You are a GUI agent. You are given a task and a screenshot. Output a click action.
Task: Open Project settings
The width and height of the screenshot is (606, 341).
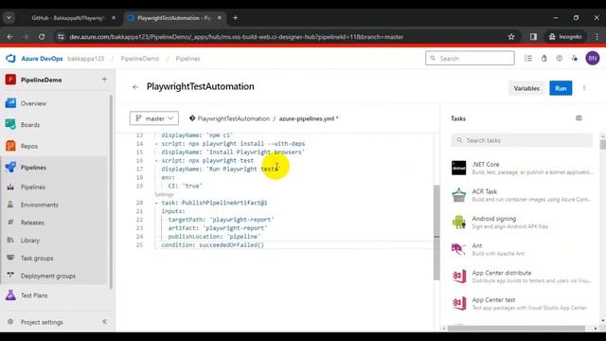pyautogui.click(x=42, y=322)
